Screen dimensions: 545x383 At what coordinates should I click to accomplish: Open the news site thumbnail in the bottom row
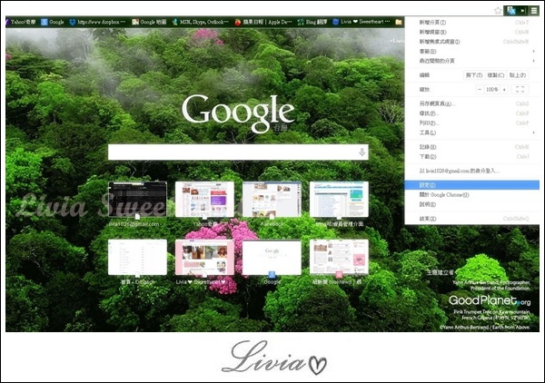click(x=339, y=257)
